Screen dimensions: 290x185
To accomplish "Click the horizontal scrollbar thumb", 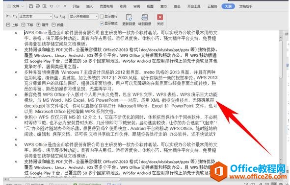I will 64,179.
